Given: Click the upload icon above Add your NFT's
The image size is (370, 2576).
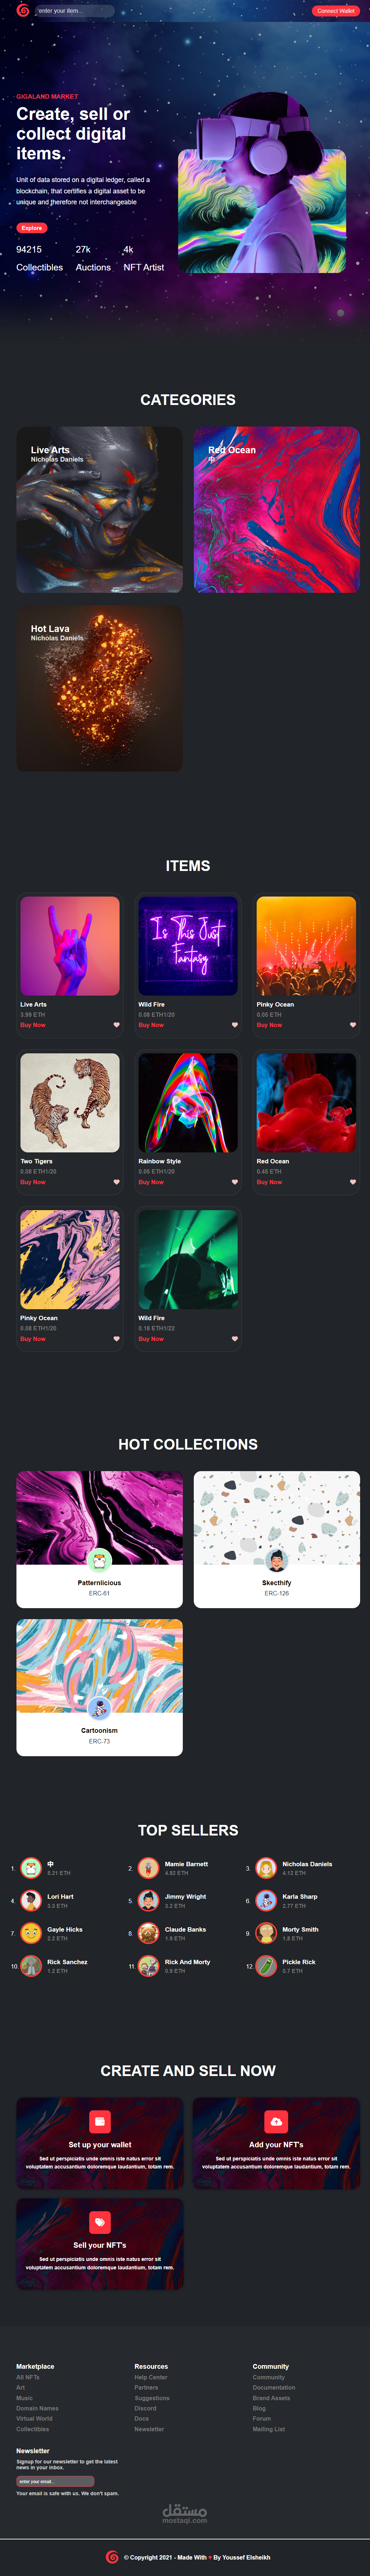Looking at the screenshot, I should (x=276, y=2121).
